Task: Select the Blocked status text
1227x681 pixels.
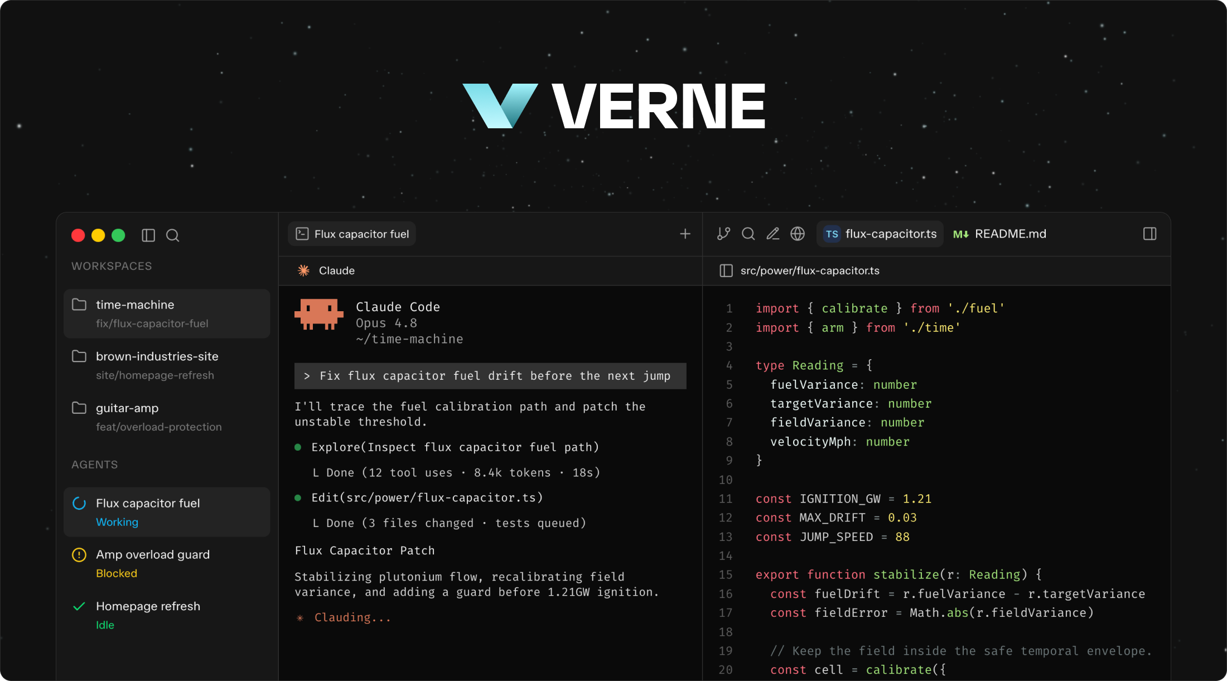Action: coord(117,573)
